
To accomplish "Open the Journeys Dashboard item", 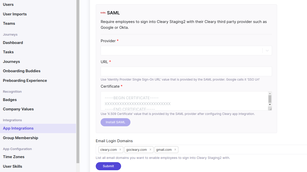I will coord(13,43).
